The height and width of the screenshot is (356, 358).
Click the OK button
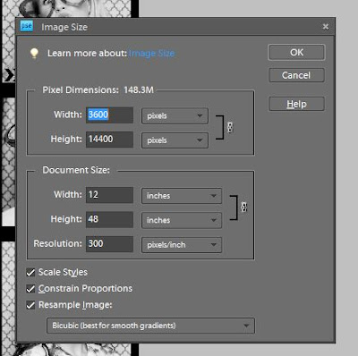click(x=296, y=53)
